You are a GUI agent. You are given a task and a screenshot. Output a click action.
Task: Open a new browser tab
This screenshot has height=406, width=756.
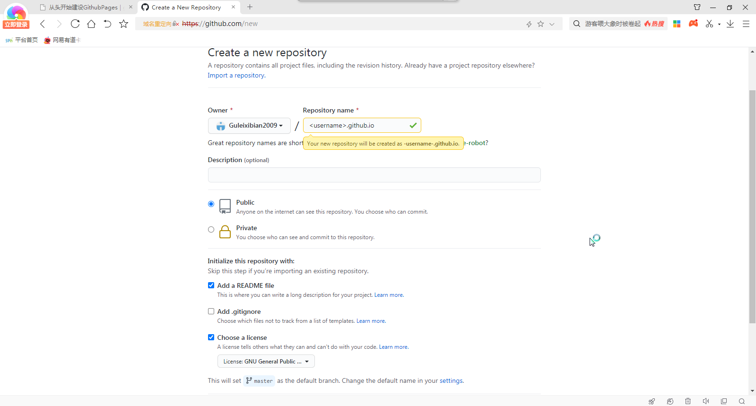click(x=250, y=7)
